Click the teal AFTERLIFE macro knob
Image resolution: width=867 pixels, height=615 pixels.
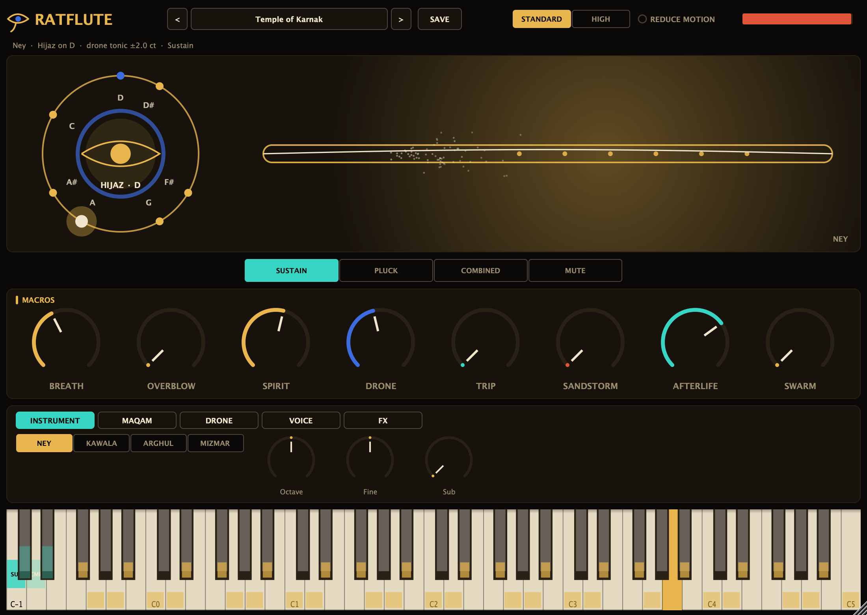pyautogui.click(x=695, y=342)
